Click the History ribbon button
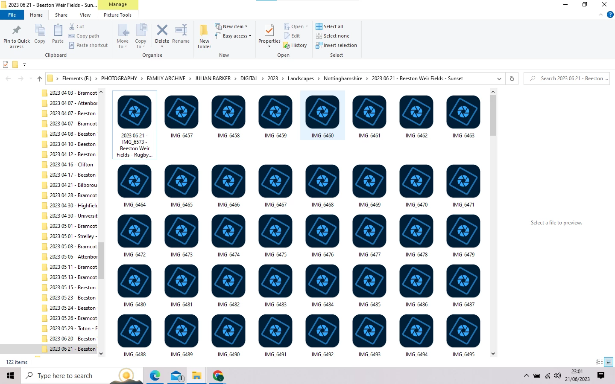615x384 pixels. point(295,45)
